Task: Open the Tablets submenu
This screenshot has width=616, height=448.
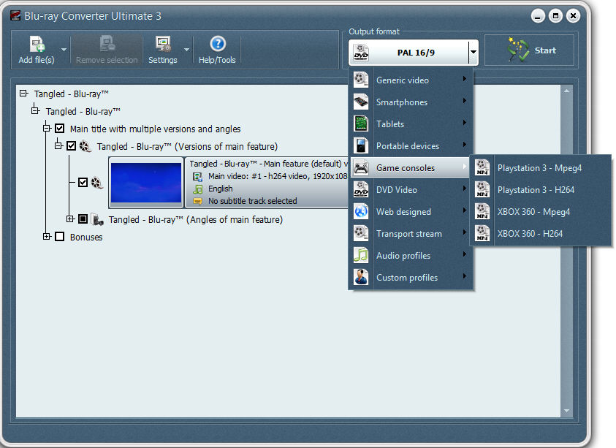Action: click(x=411, y=124)
